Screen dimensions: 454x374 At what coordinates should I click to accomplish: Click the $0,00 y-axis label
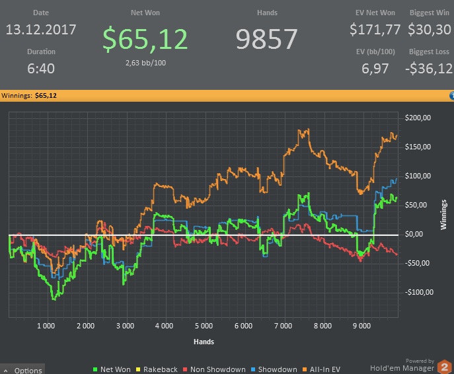tap(414, 234)
